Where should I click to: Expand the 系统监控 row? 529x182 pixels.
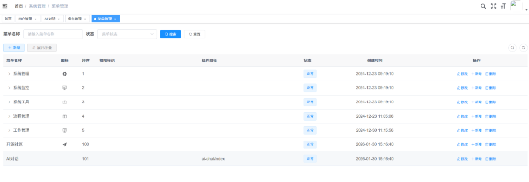click(x=9, y=88)
